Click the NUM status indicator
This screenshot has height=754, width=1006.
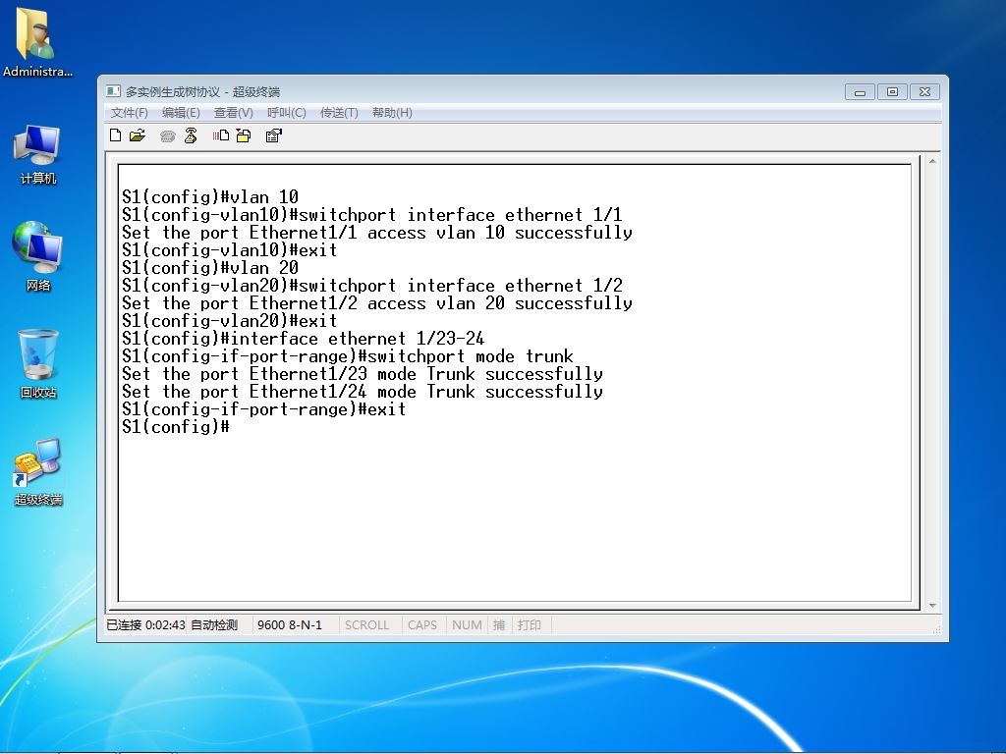[467, 625]
